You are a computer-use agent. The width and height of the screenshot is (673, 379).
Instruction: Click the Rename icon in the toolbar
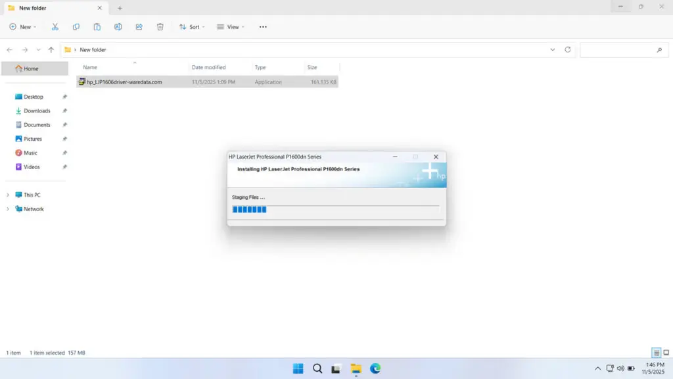118,26
